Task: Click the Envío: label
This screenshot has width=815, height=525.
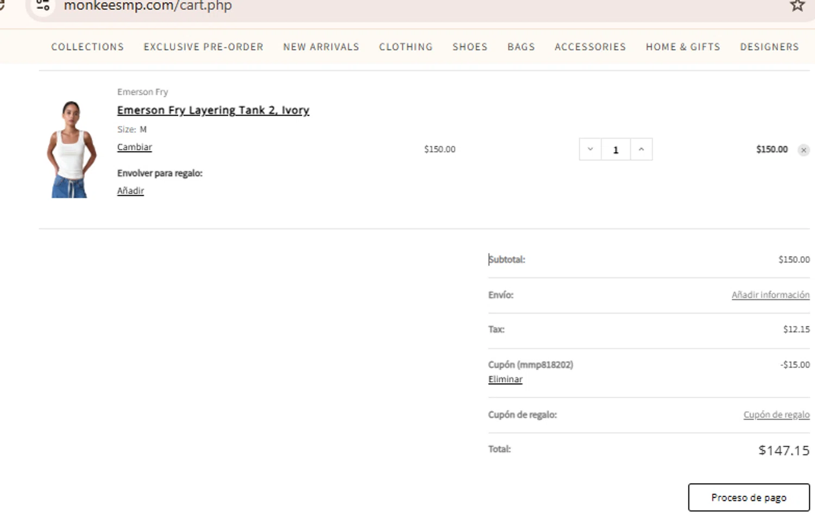Action: tap(500, 295)
